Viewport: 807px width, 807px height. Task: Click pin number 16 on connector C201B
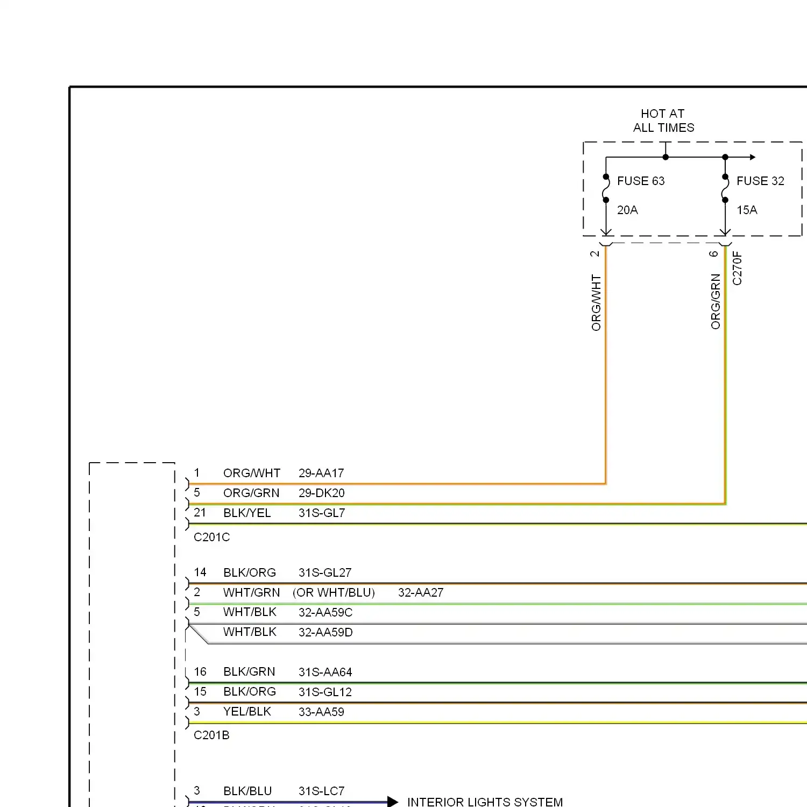[x=200, y=671]
